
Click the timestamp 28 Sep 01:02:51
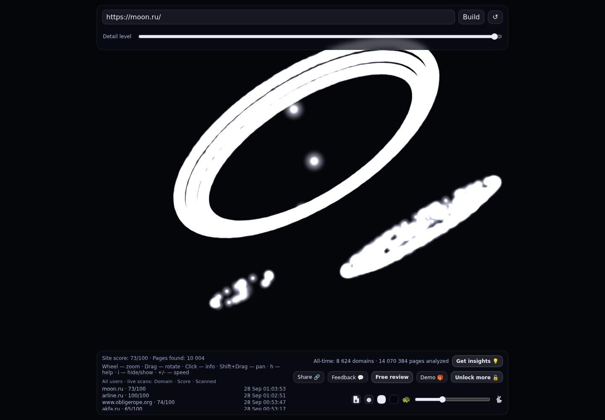pyautogui.click(x=265, y=396)
